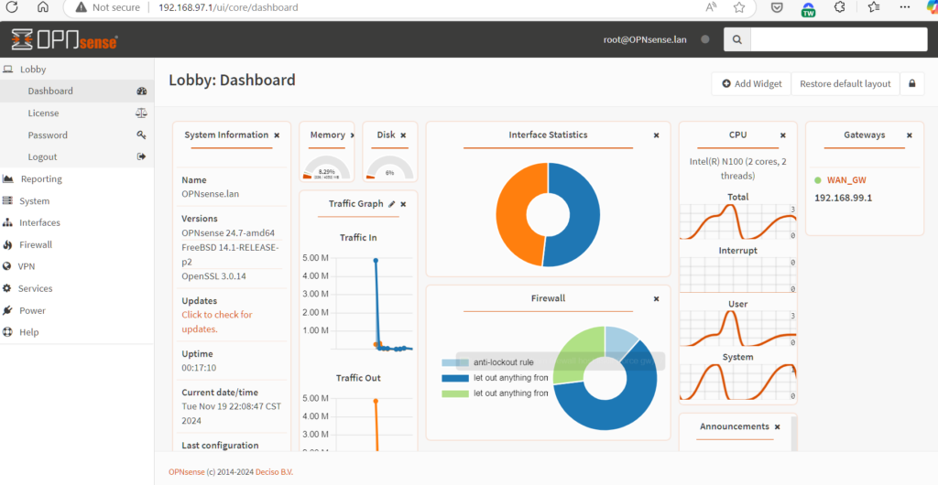938x485 pixels.
Task: Close the Announcements widget
Action: (x=777, y=427)
